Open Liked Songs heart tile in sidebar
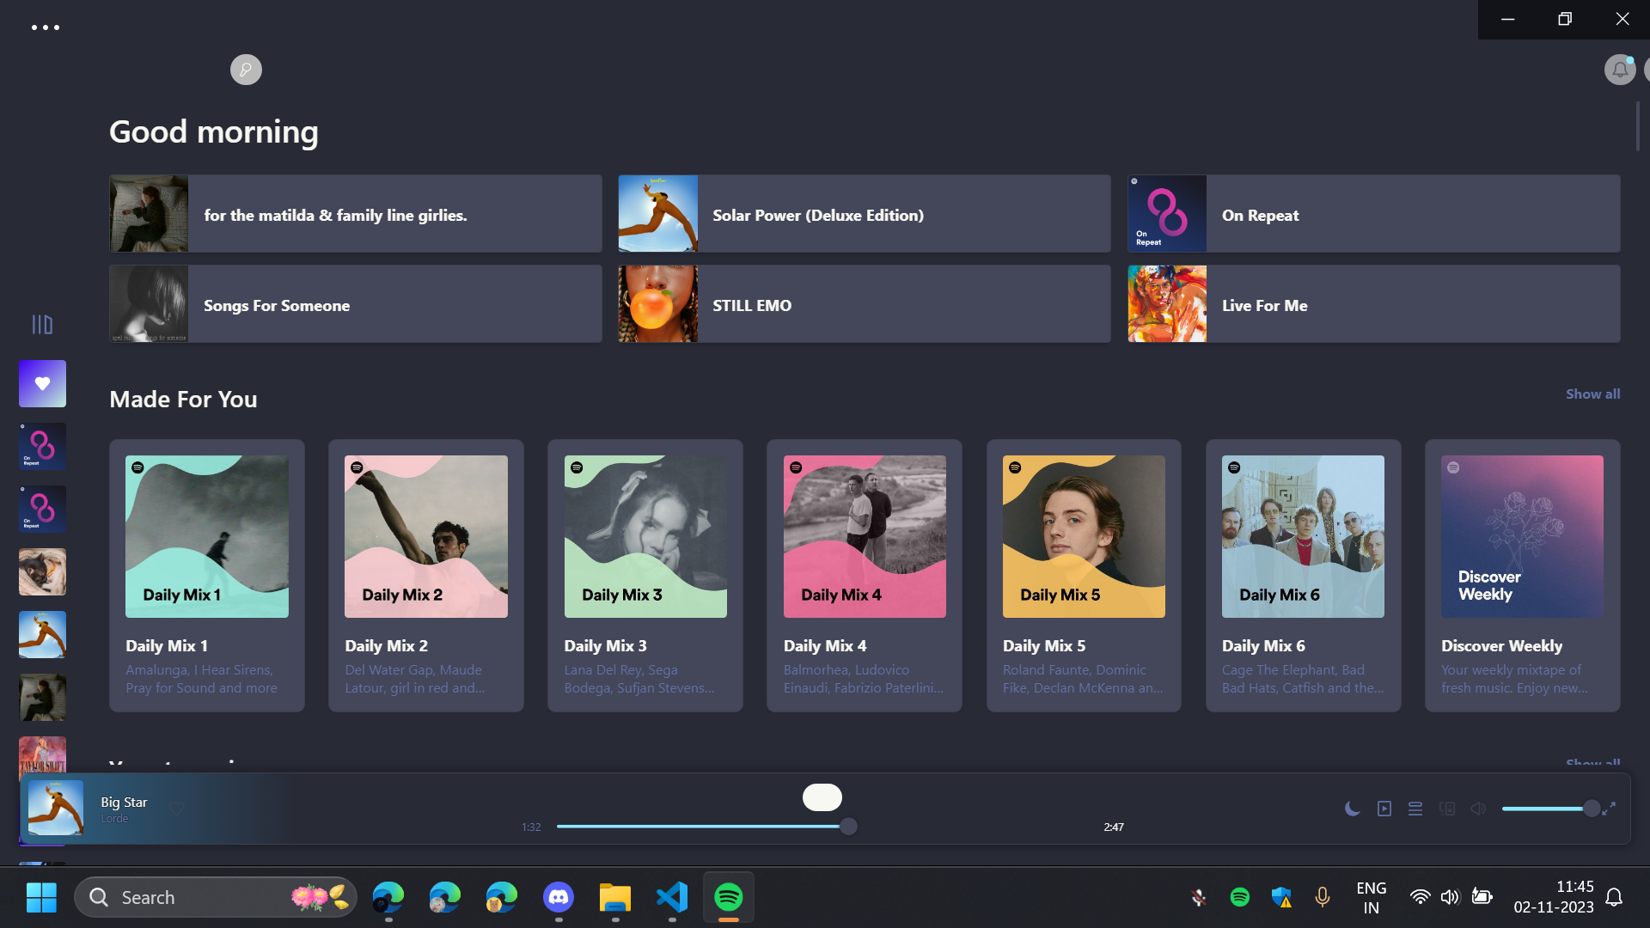Image resolution: width=1650 pixels, height=928 pixels. 42,384
